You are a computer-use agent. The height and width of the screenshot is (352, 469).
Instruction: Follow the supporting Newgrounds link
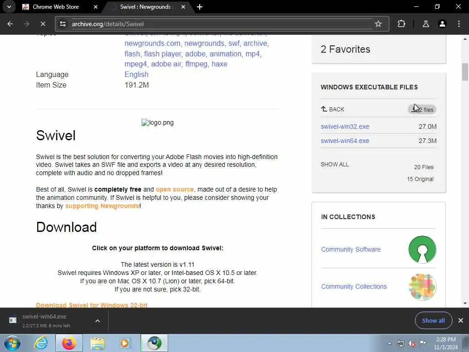pos(102,206)
